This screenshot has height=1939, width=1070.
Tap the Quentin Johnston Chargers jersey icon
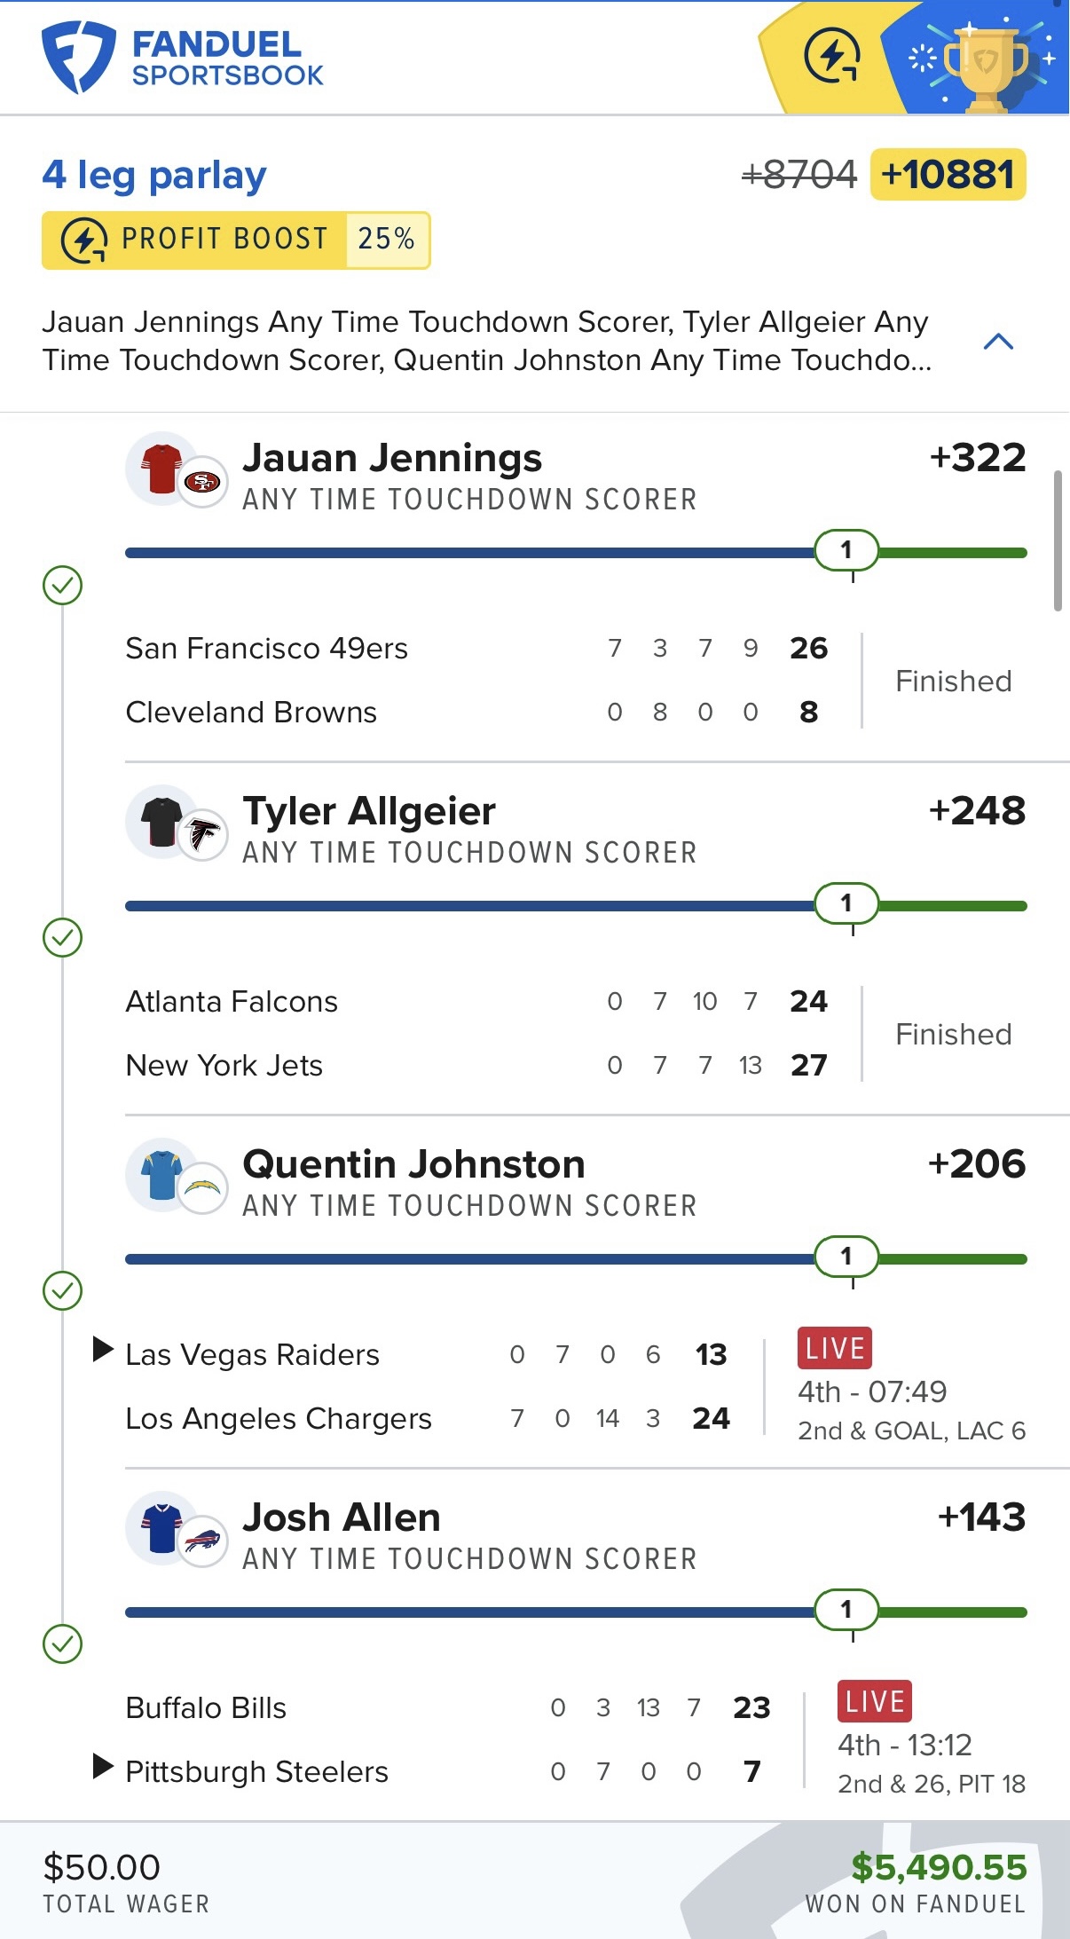point(162,1175)
